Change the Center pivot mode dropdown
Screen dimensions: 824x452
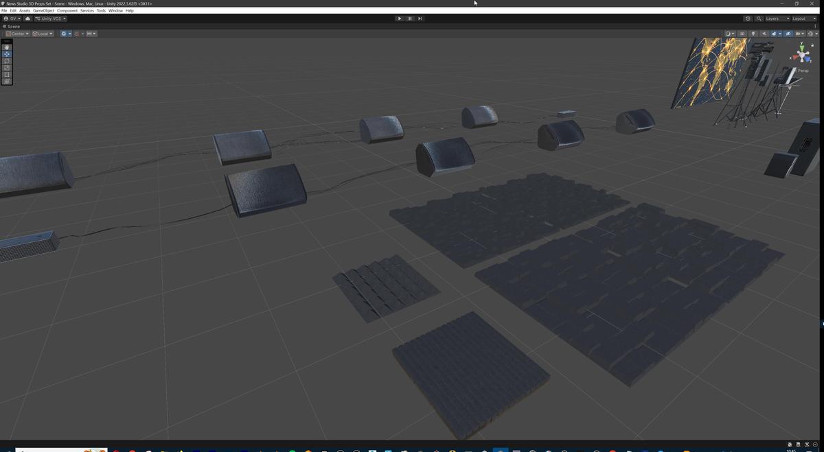17,34
